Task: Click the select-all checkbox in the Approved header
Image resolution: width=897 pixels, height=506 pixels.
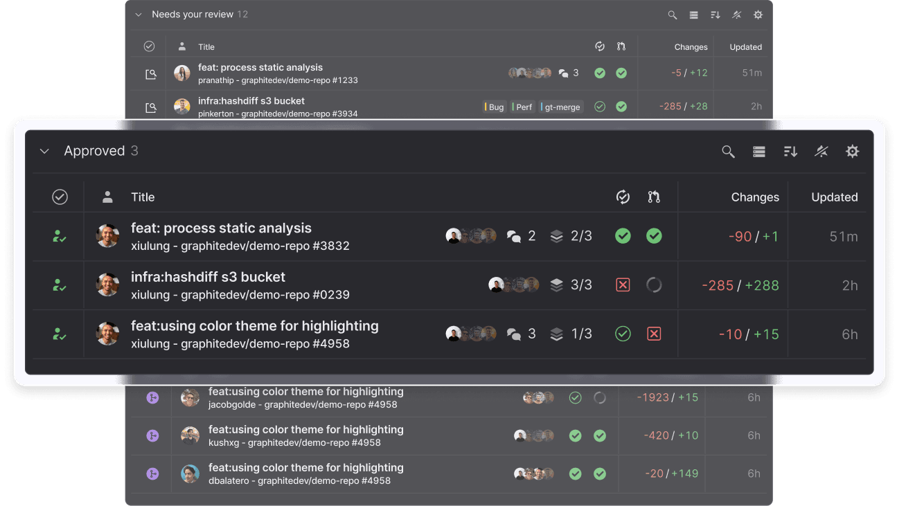Action: pyautogui.click(x=60, y=197)
